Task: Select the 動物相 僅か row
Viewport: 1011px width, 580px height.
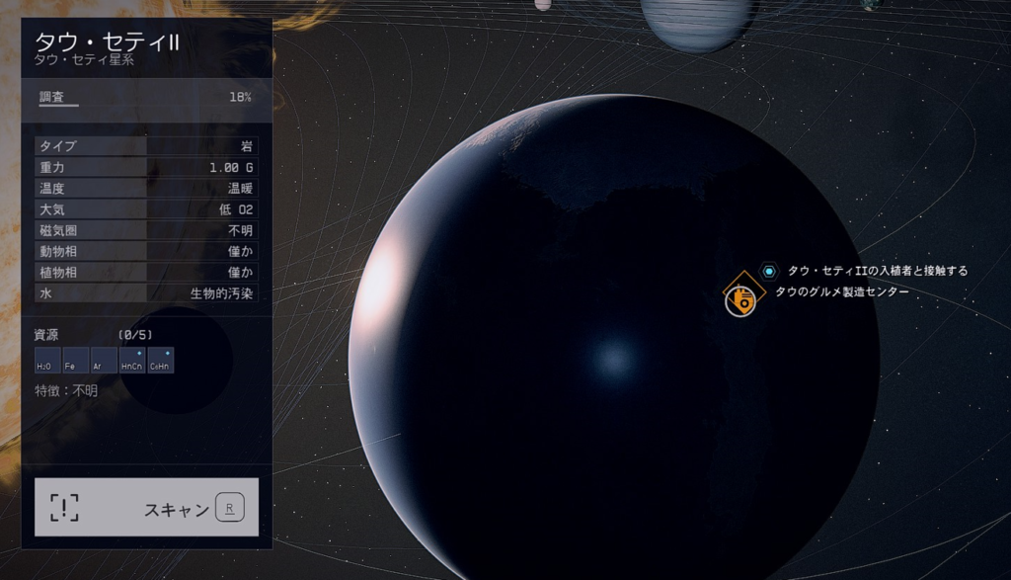Action: (146, 251)
